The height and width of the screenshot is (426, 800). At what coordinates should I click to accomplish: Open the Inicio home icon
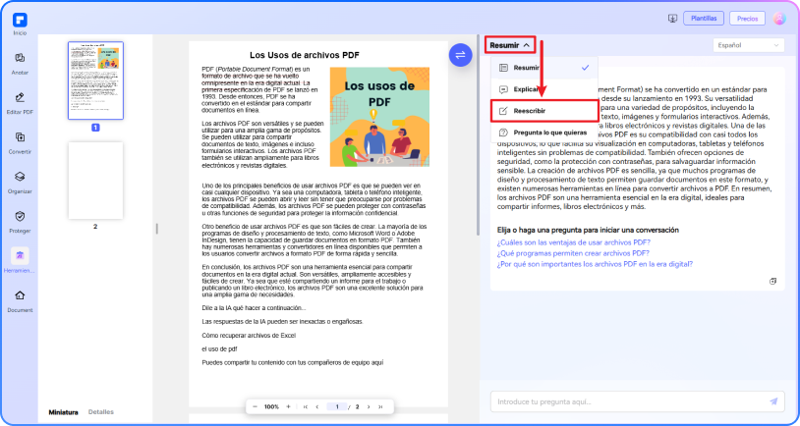tap(20, 24)
